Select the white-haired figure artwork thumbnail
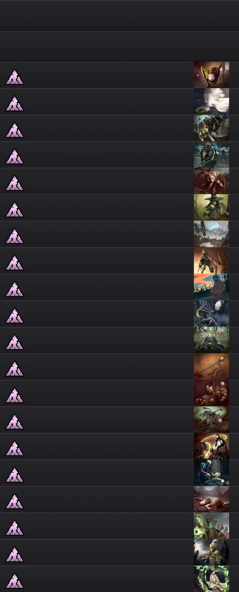The width and height of the screenshot is (239, 592). point(212,101)
